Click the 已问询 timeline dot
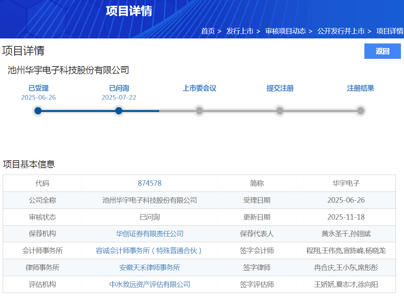The height and width of the screenshot is (298, 404). tap(119, 111)
